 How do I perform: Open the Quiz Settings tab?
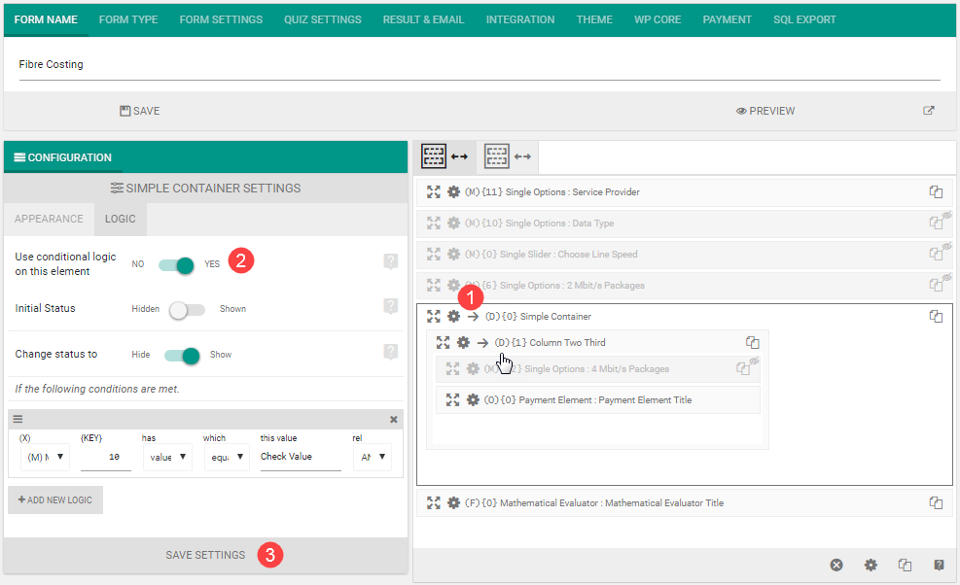pyautogui.click(x=322, y=19)
